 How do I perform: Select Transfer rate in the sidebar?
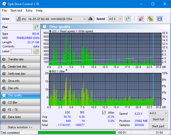click(x=20, y=59)
